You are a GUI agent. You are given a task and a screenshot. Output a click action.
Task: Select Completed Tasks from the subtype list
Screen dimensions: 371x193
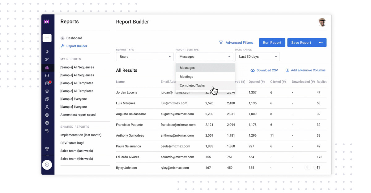[192, 86]
